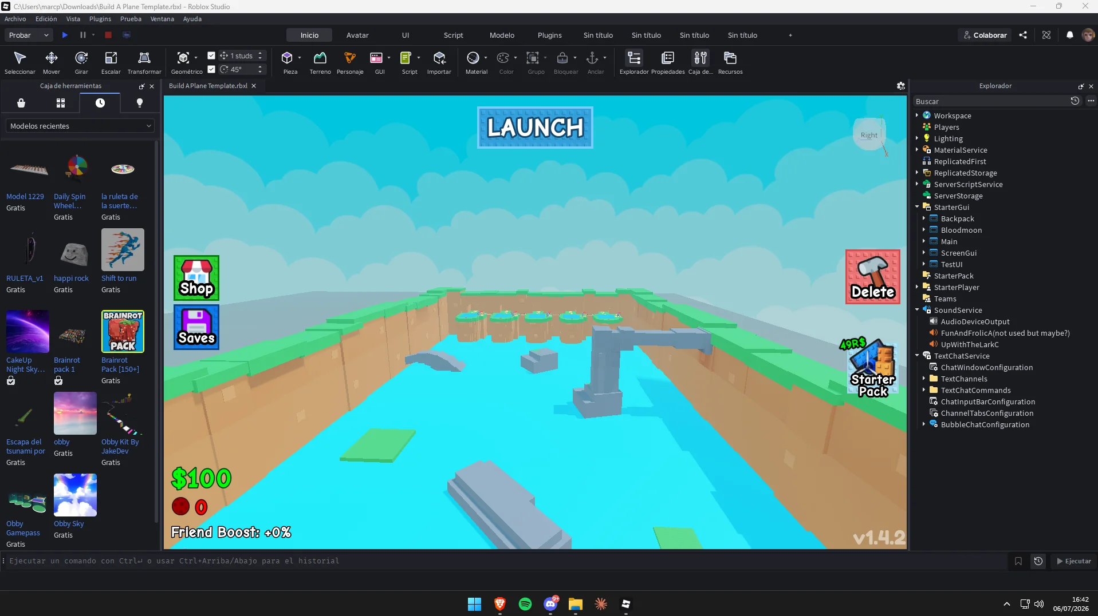Click the share icon next to Colaborar
The height and width of the screenshot is (616, 1098).
tap(1023, 35)
